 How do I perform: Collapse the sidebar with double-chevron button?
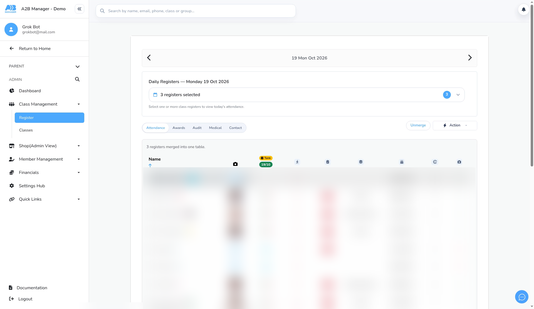coord(79,9)
